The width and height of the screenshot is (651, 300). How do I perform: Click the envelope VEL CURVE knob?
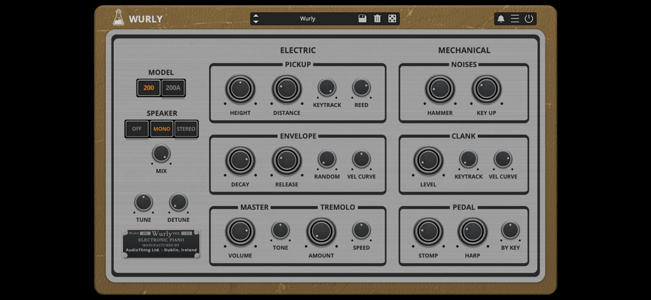(x=361, y=159)
